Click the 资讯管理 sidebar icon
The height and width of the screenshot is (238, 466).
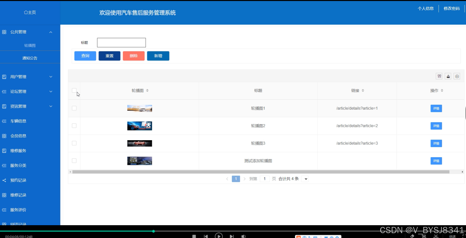click(x=4, y=107)
